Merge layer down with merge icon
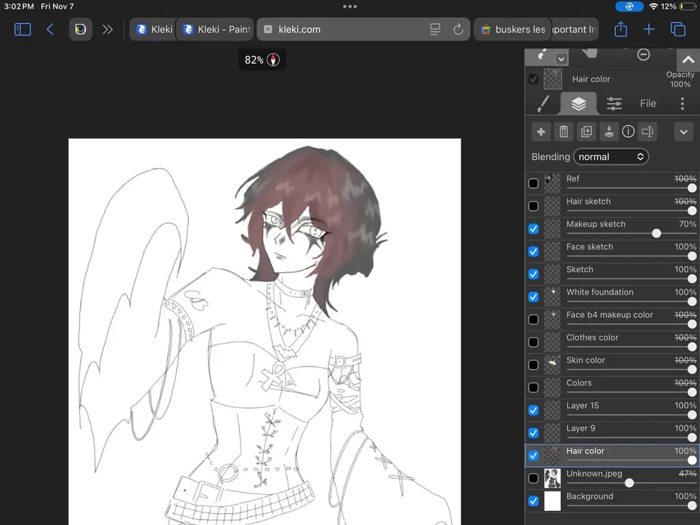 [609, 132]
